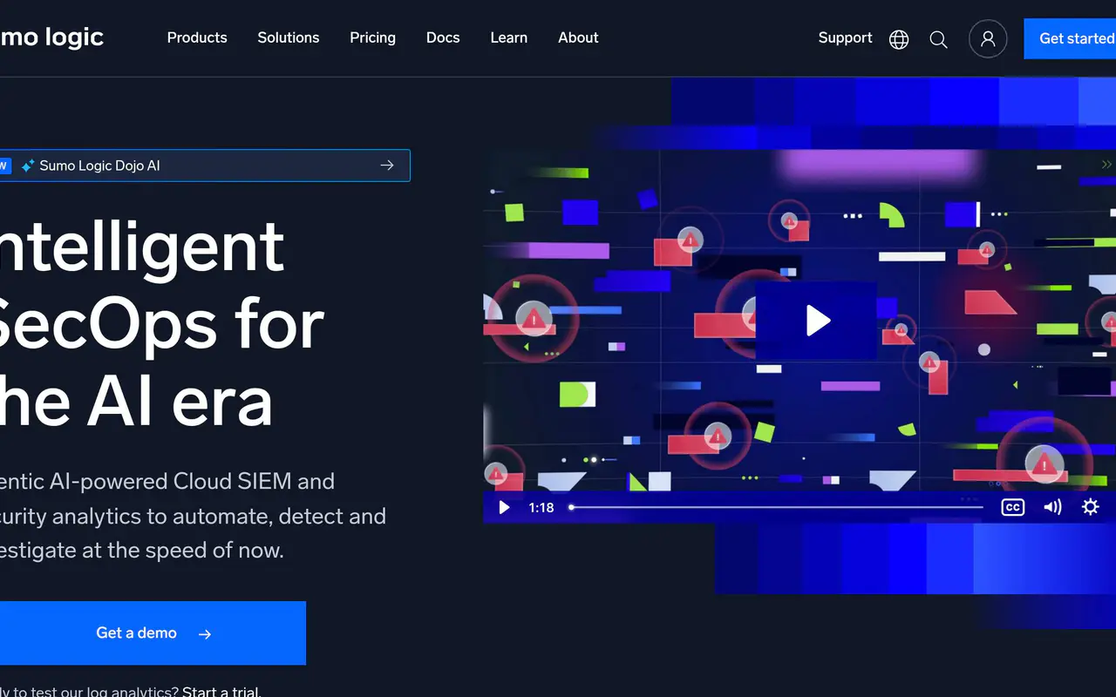Image resolution: width=1116 pixels, height=697 pixels.
Task: Click the 1:18 video duration label
Action: point(541,507)
